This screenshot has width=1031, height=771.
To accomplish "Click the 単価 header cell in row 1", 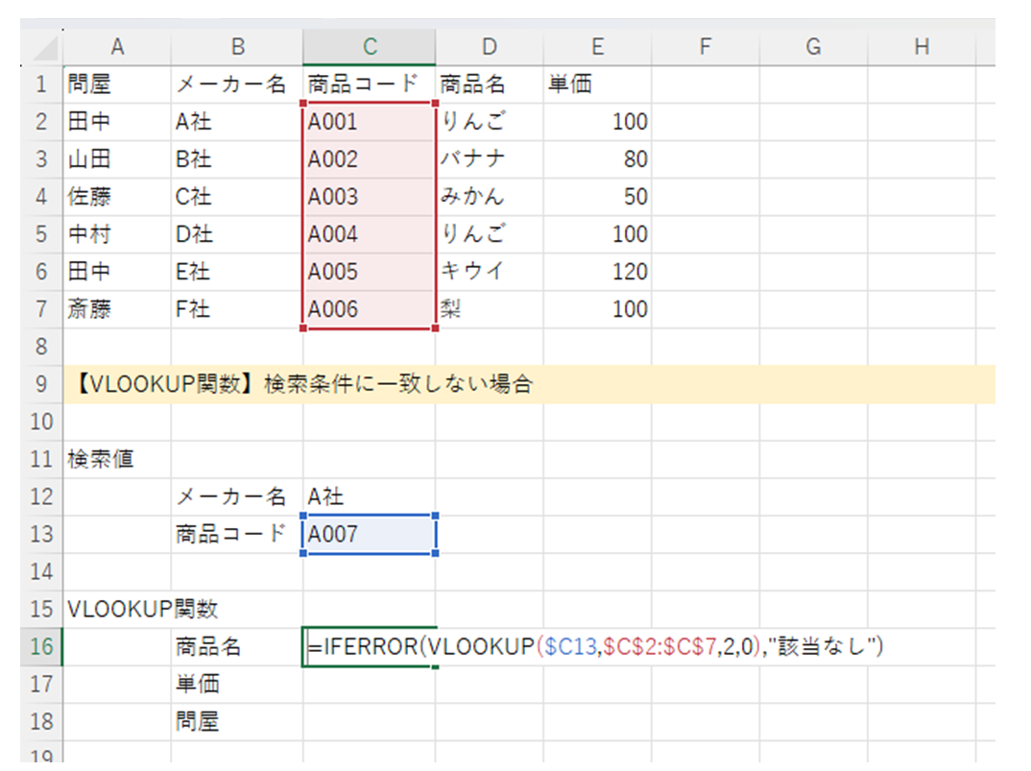I will click(x=597, y=84).
